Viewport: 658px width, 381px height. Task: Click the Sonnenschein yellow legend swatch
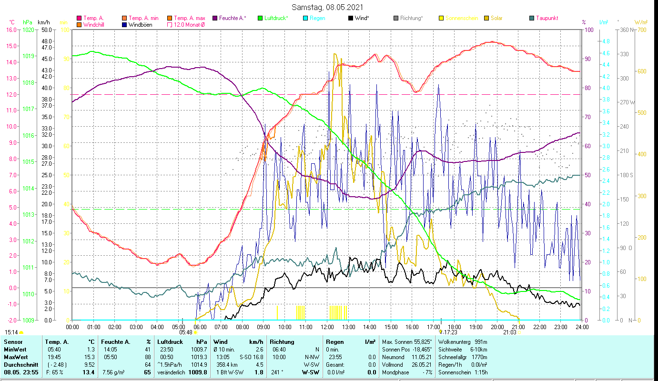click(441, 18)
